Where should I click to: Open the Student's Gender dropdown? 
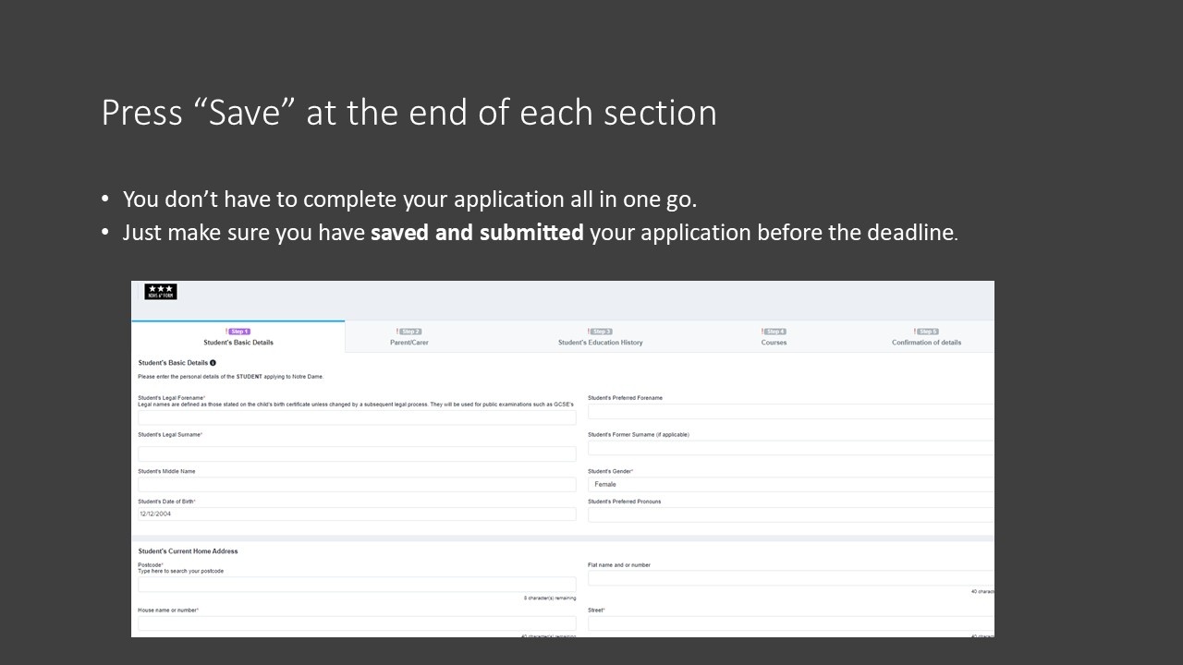(x=790, y=484)
